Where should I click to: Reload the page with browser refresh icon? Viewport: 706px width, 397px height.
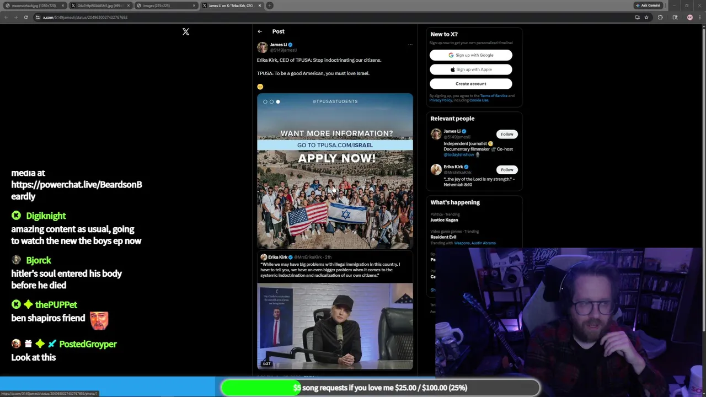click(25, 17)
